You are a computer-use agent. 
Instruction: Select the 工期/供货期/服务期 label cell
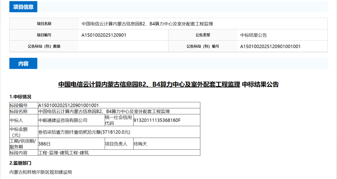pyautogui.click(x=24, y=144)
